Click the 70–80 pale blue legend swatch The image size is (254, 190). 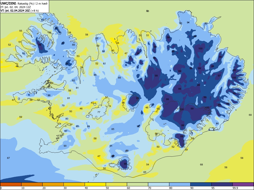pyautogui.click(x=158, y=184)
